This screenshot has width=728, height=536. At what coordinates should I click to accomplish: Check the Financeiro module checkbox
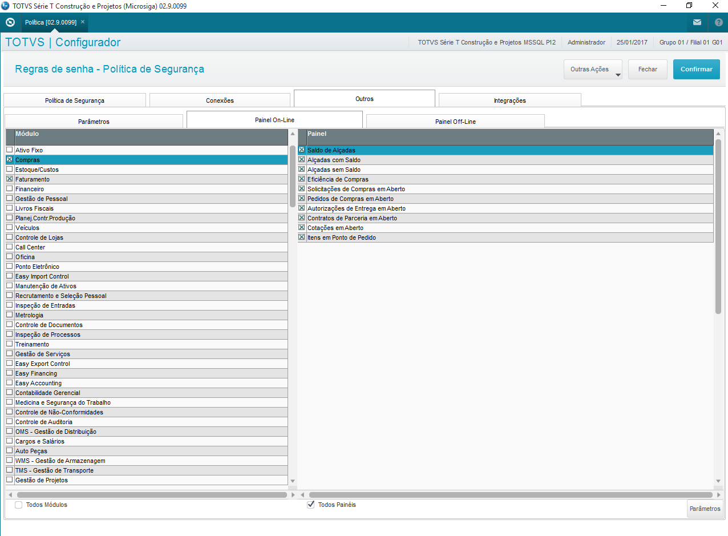9,188
